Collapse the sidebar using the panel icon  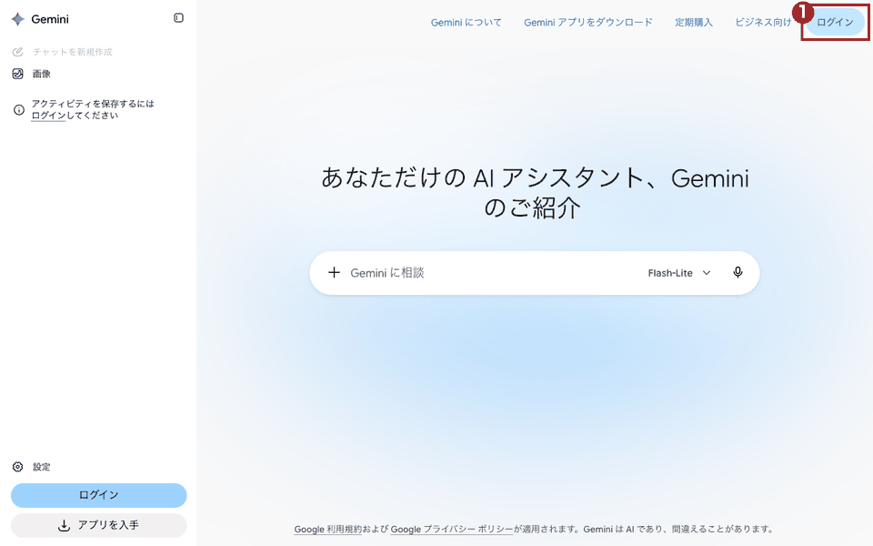[x=178, y=18]
